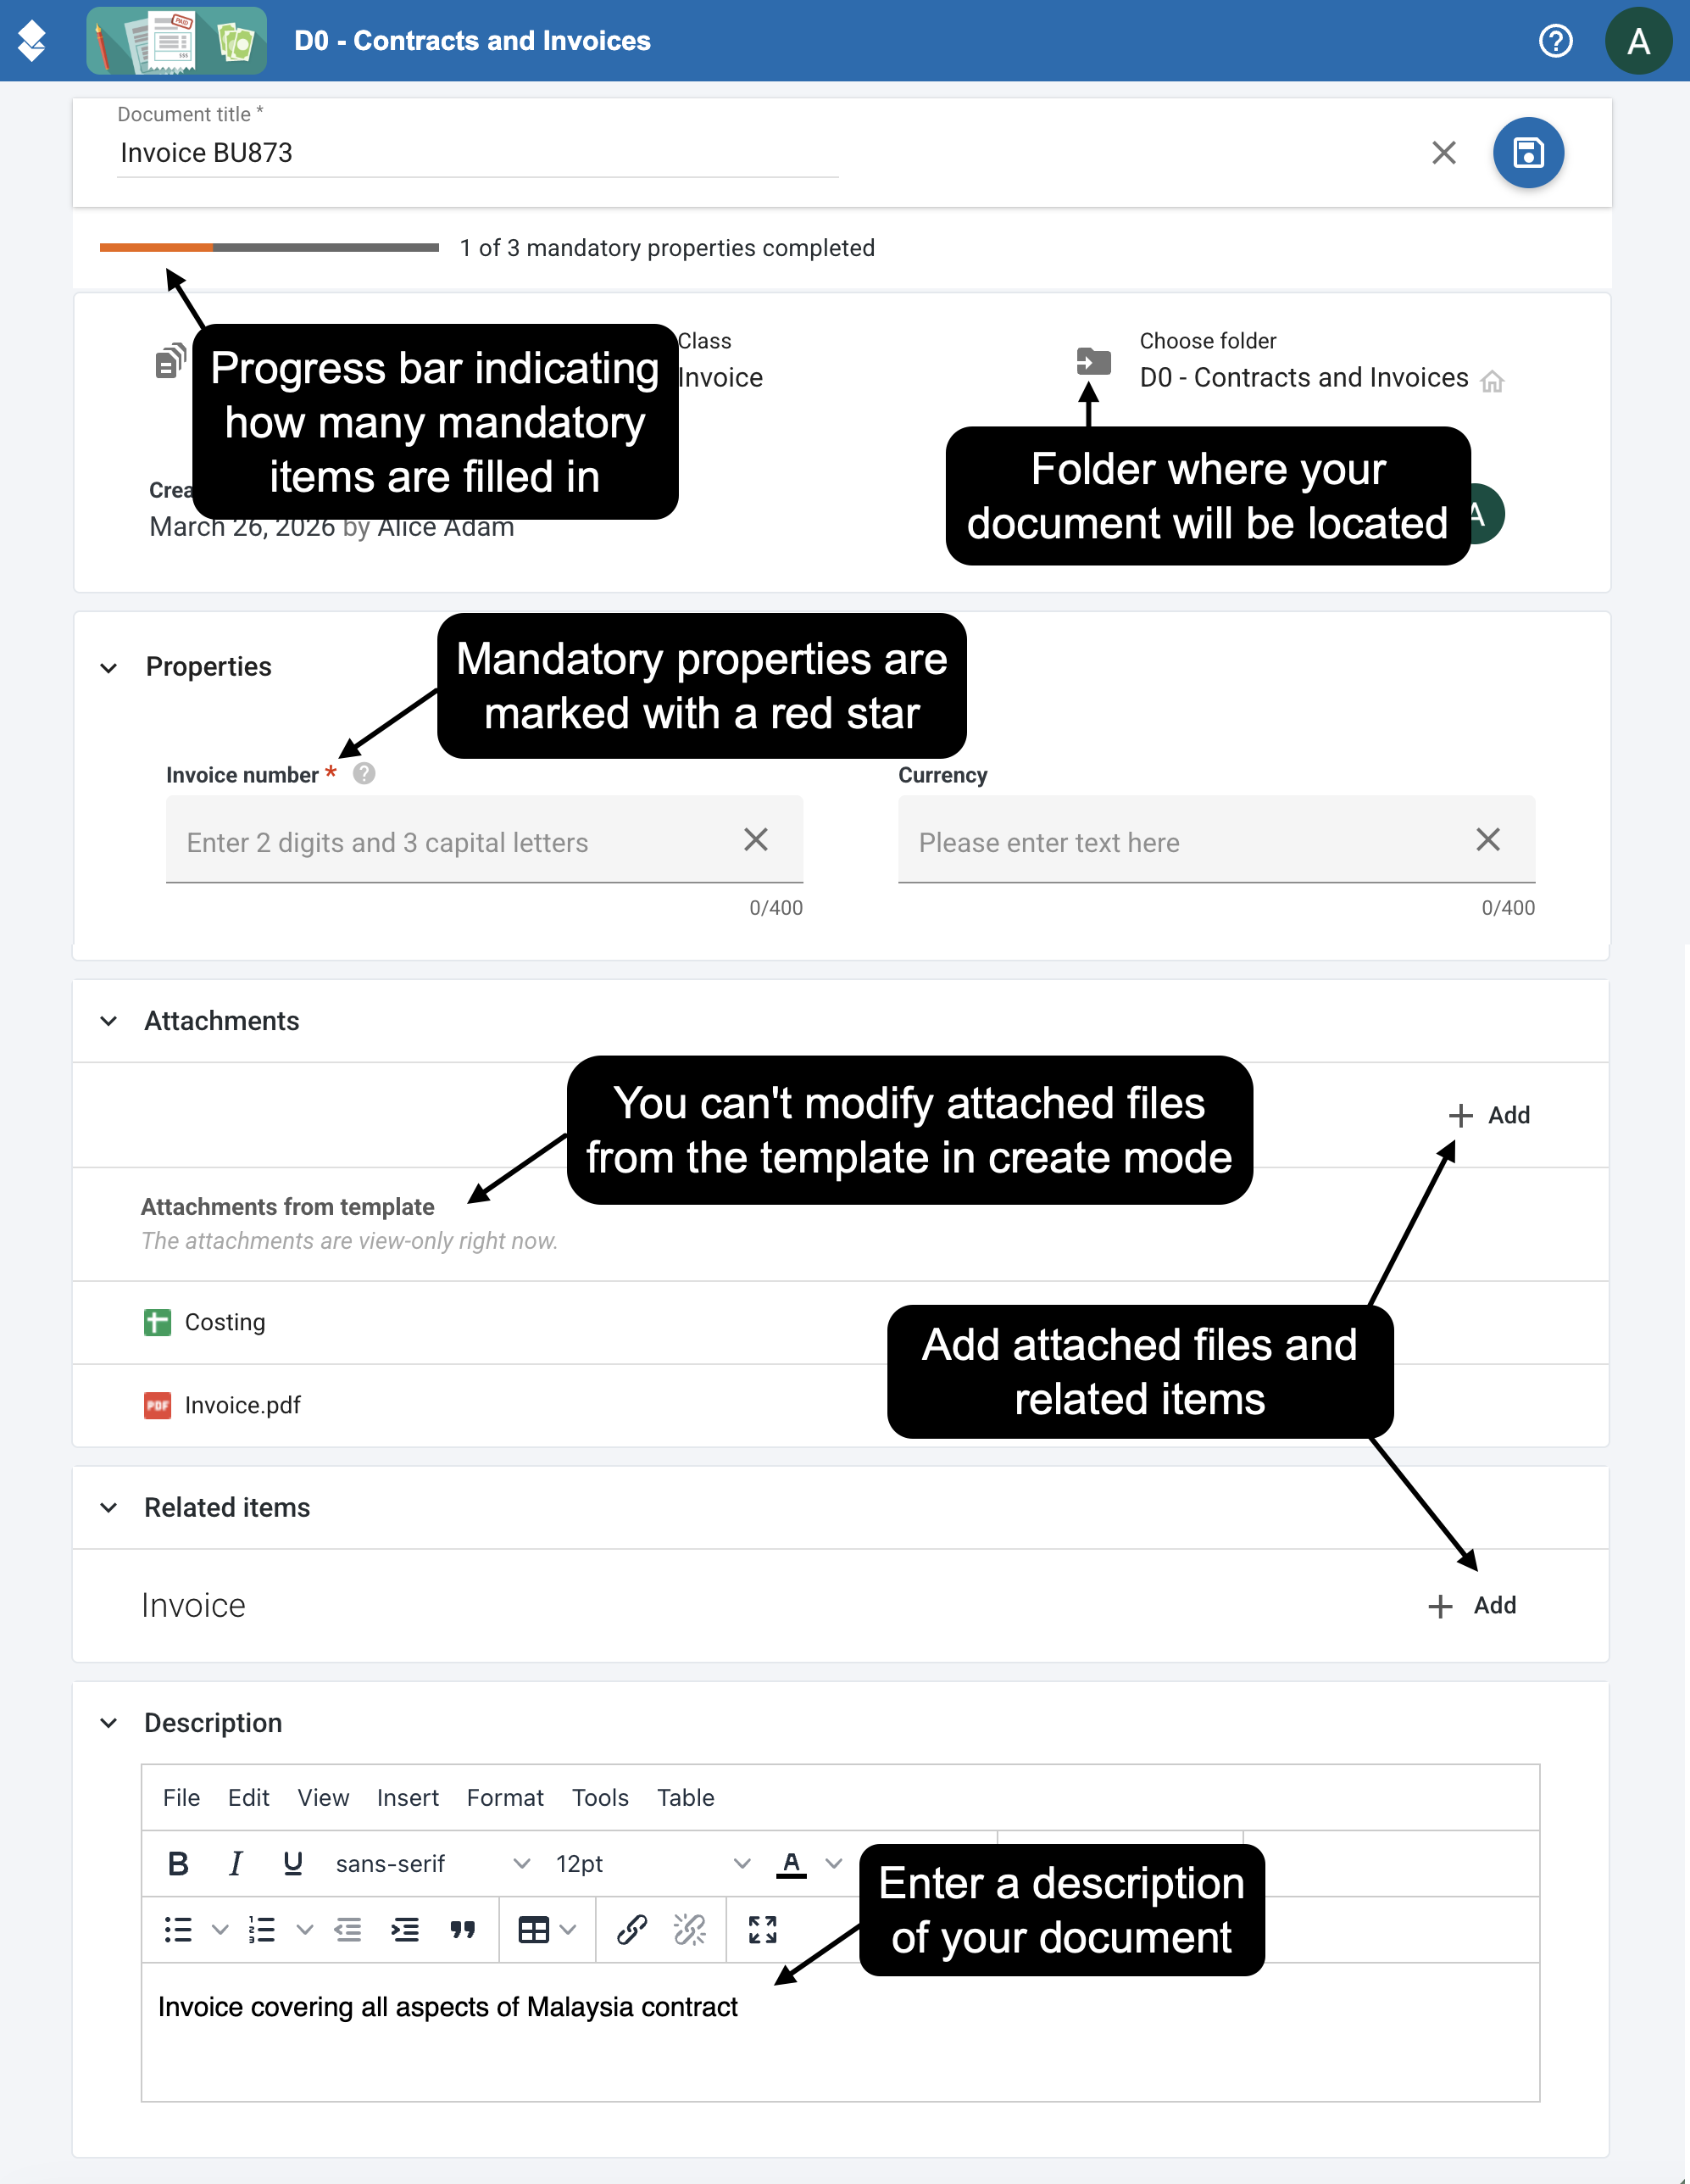Click the increase indent icon

pyautogui.click(x=405, y=1929)
